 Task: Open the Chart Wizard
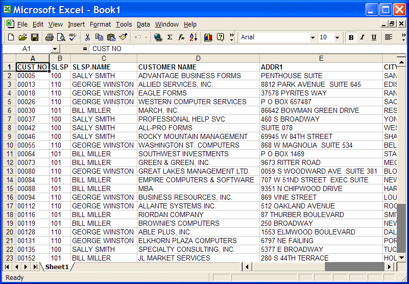pos(208,37)
